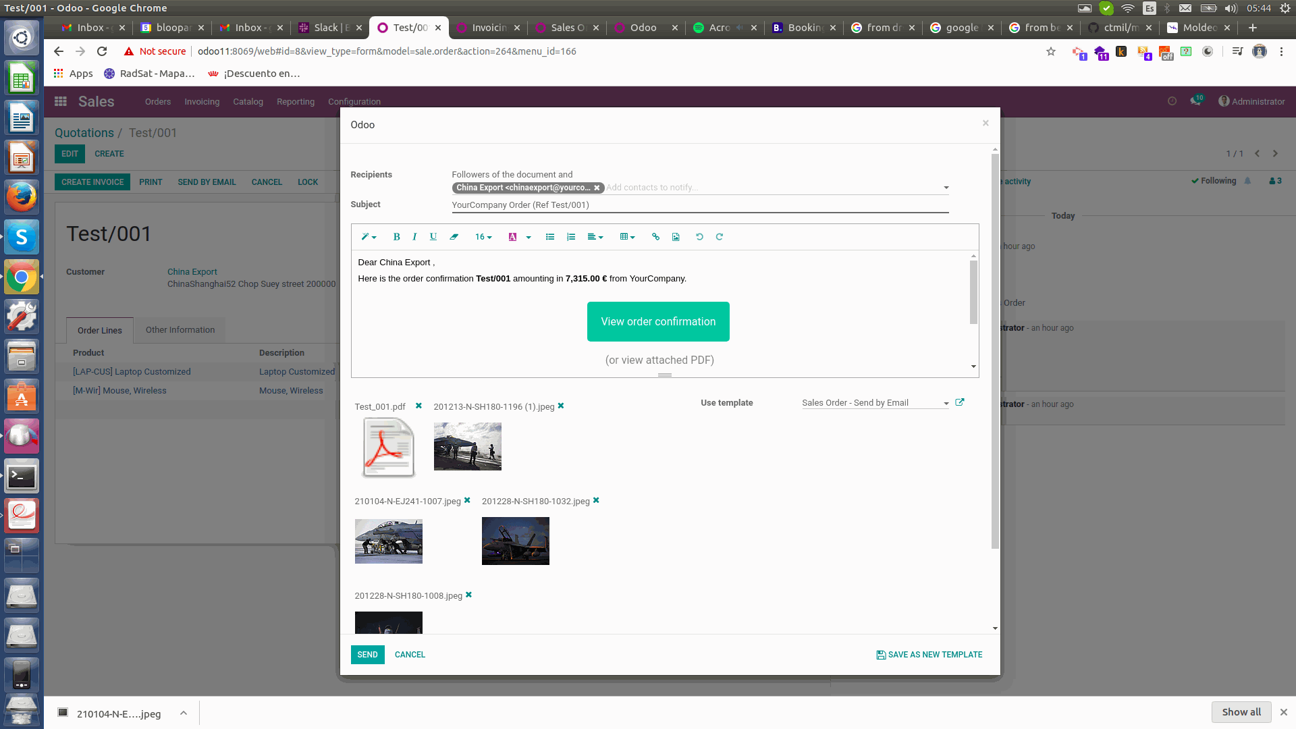Click the insert image icon
The image size is (1296, 729).
click(x=676, y=237)
